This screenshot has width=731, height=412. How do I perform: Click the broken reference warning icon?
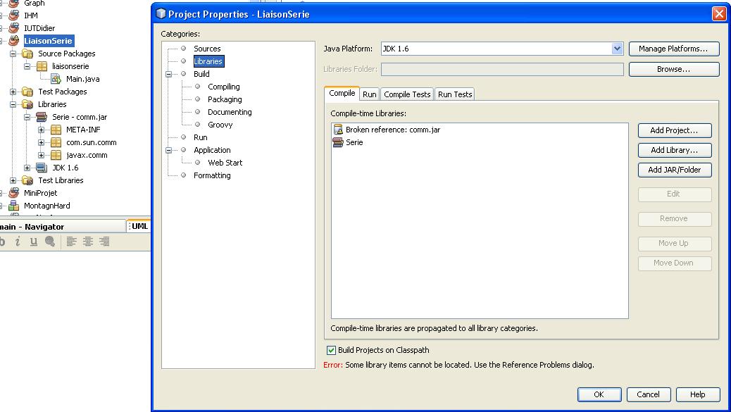(x=338, y=130)
